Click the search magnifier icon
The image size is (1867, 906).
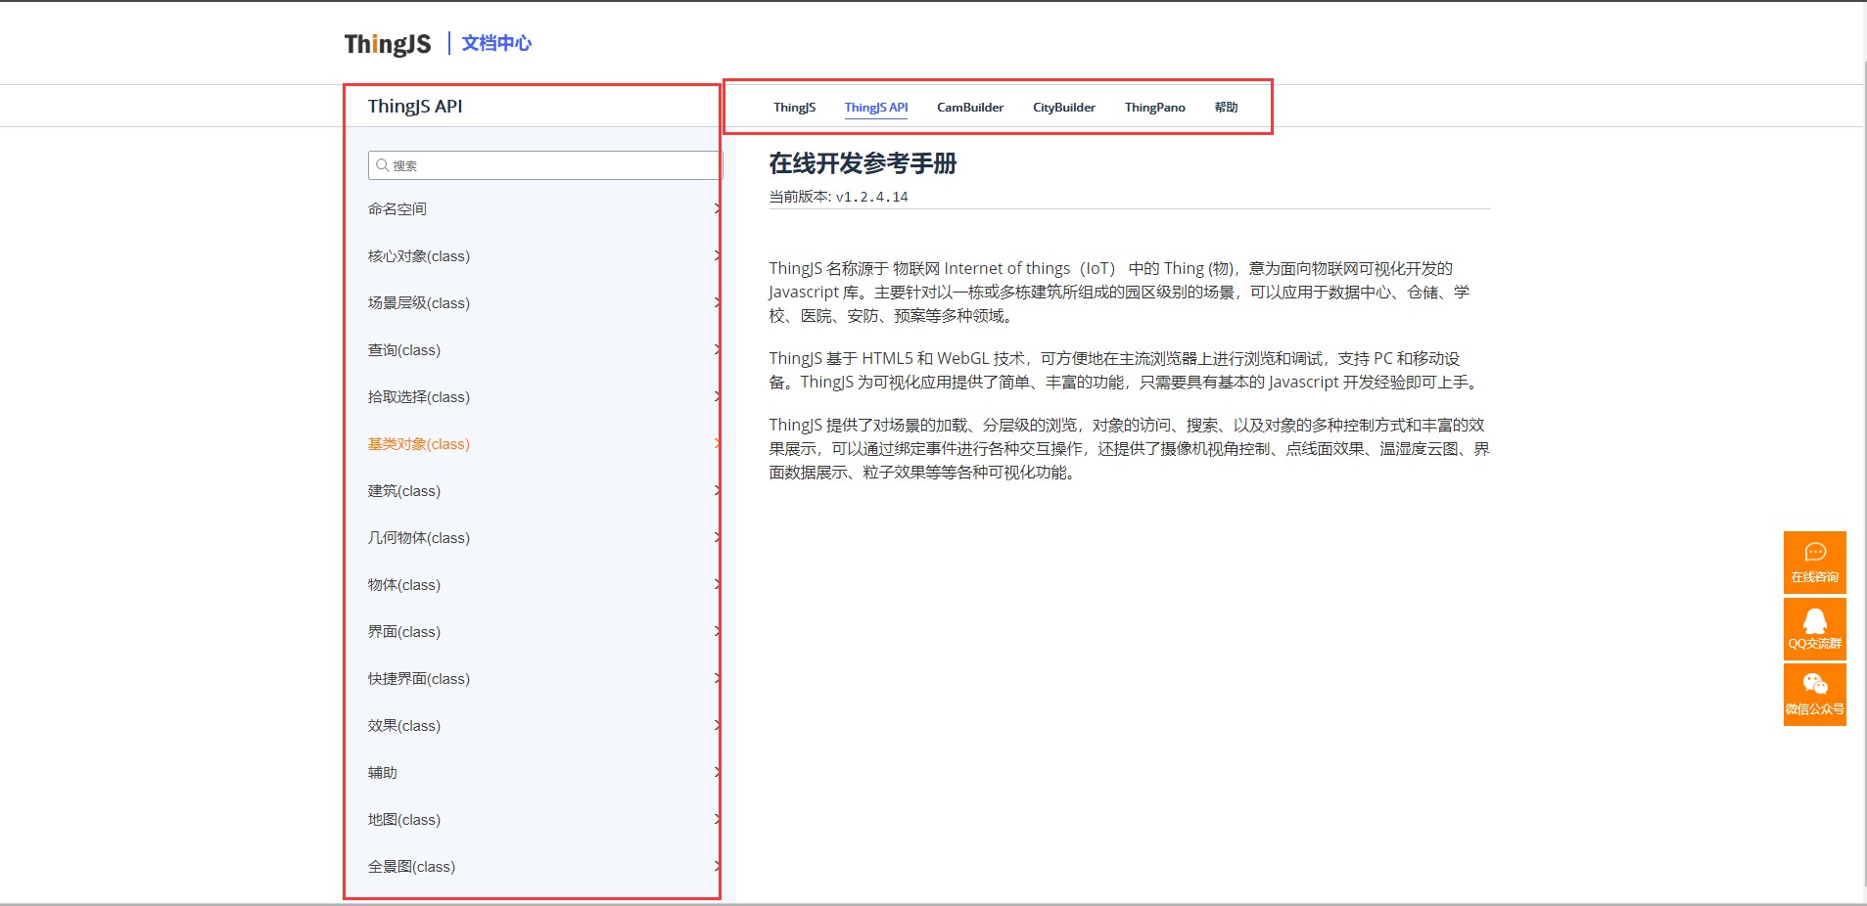point(383,165)
